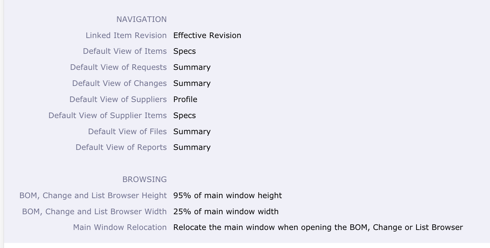490x248 pixels.
Task: Click Summary next to Default View of Changes
Action: tap(192, 84)
